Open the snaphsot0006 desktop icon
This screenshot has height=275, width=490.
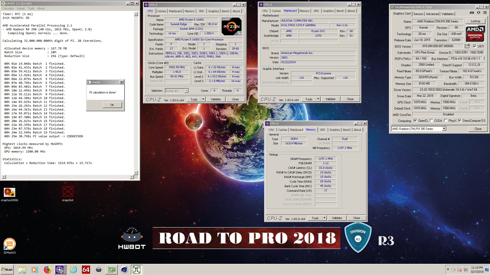(x=9, y=195)
